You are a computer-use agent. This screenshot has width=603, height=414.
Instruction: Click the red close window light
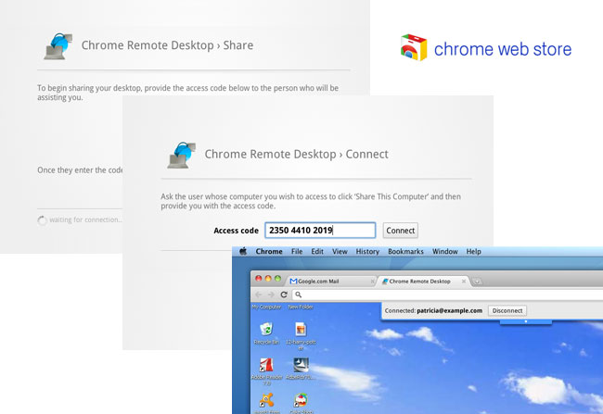[259, 279]
